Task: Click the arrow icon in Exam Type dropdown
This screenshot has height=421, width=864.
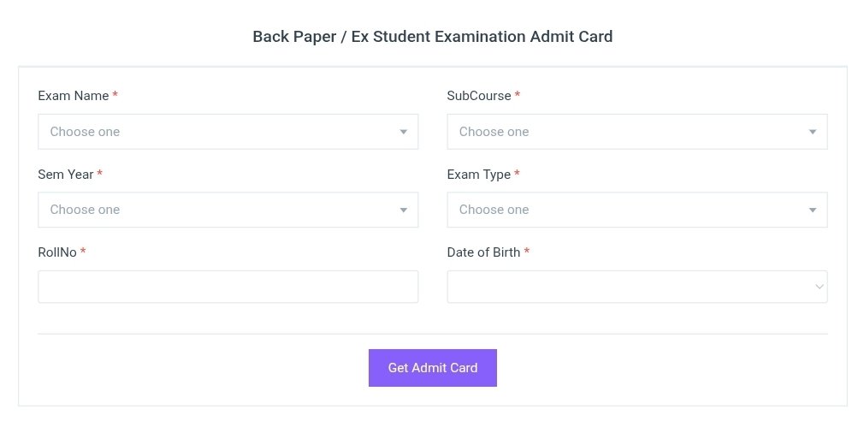Action: tap(812, 210)
